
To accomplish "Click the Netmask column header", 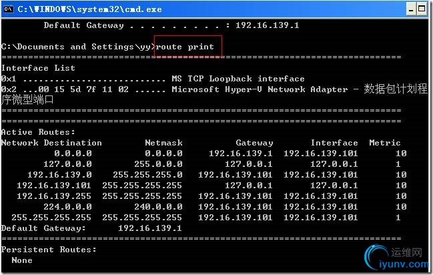I will click(x=163, y=143).
